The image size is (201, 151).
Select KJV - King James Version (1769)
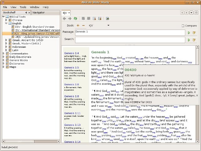37,33
